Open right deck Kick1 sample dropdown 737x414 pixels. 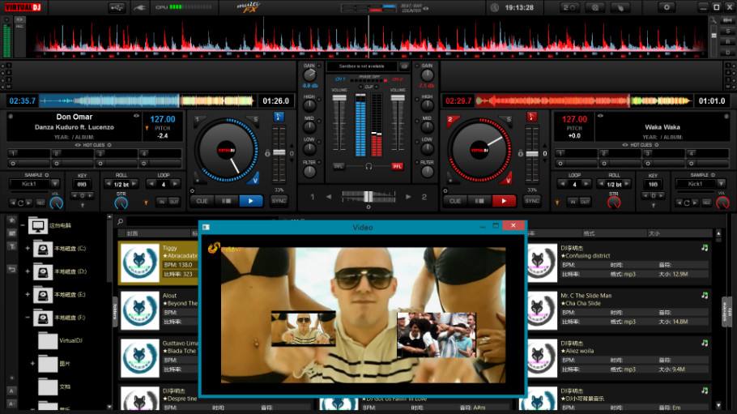[x=722, y=184]
